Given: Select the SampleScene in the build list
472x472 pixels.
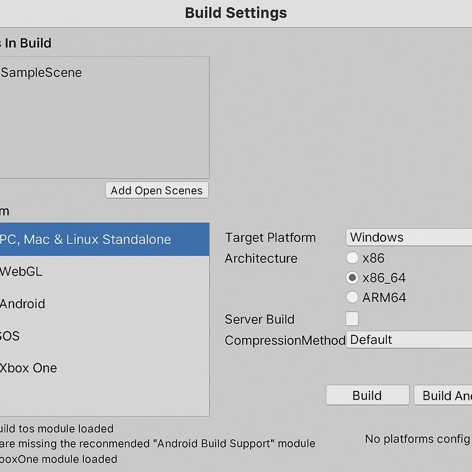Looking at the screenshot, I should (x=41, y=72).
